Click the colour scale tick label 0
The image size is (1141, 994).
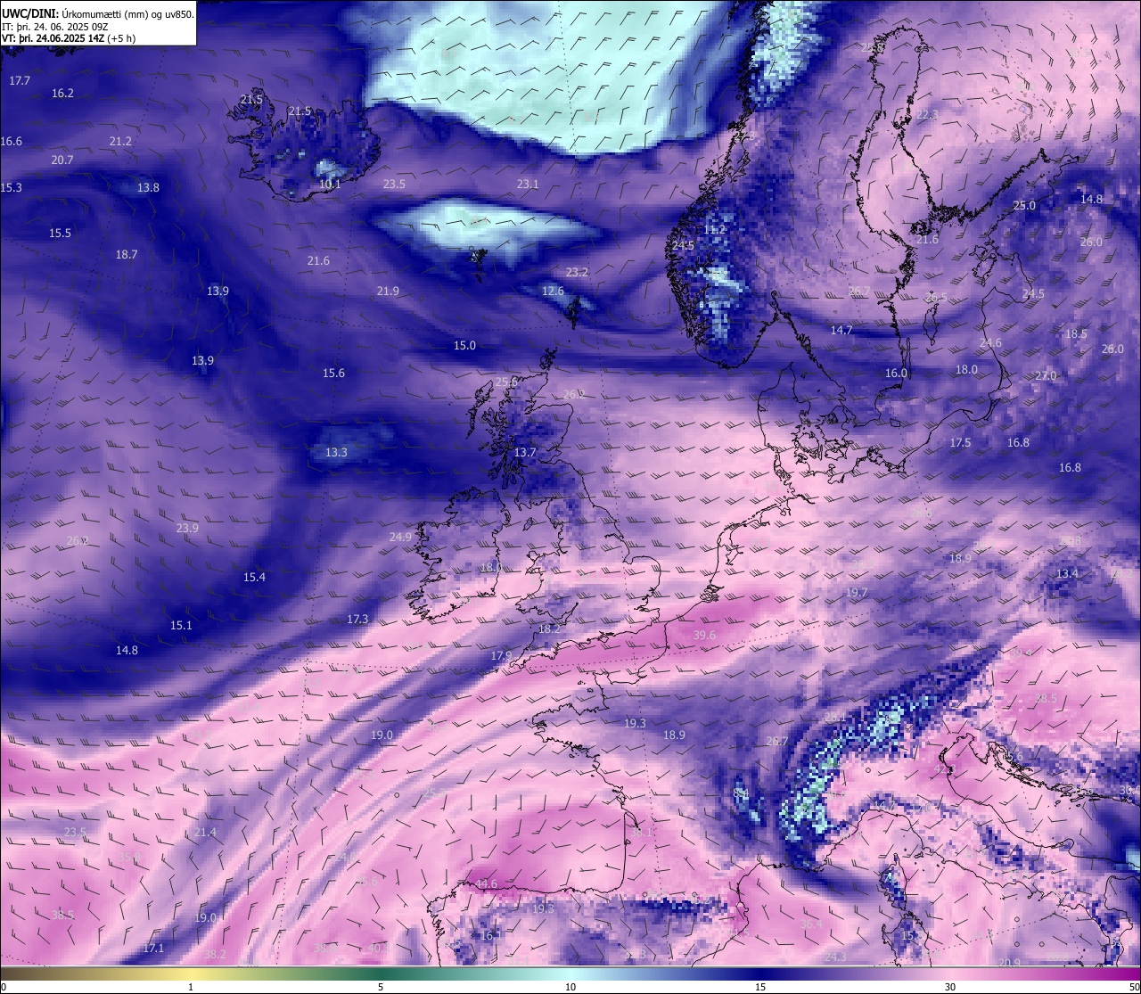(3, 987)
